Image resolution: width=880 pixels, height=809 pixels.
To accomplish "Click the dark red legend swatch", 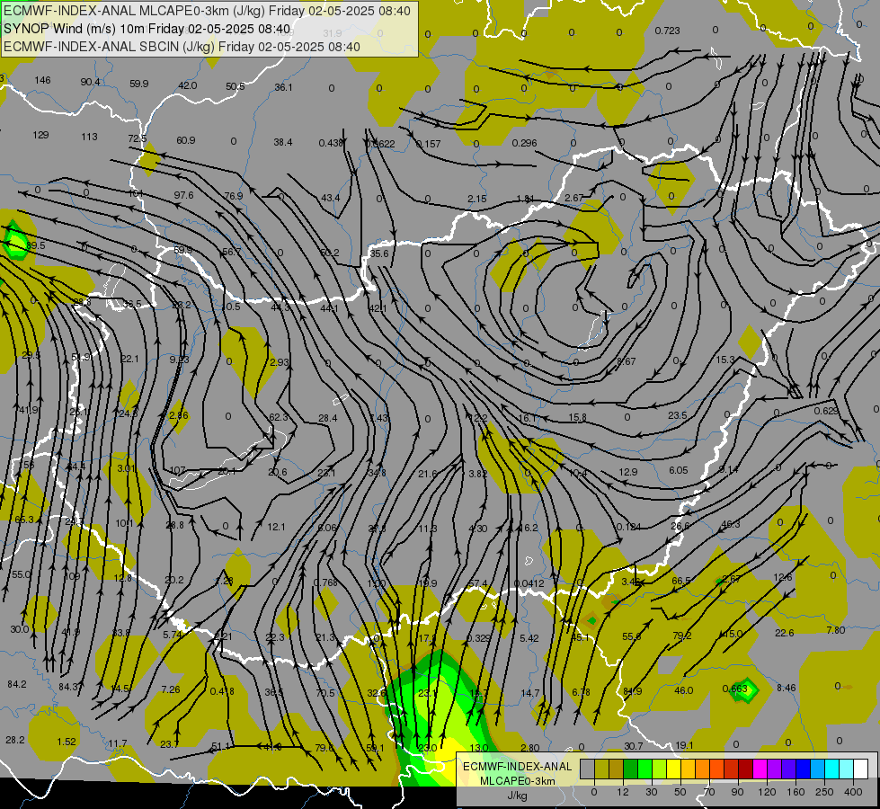I will point(746,769).
